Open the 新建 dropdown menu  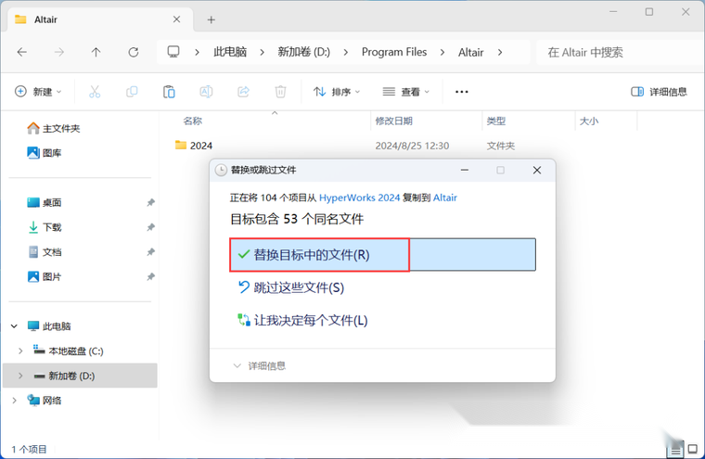(38, 92)
